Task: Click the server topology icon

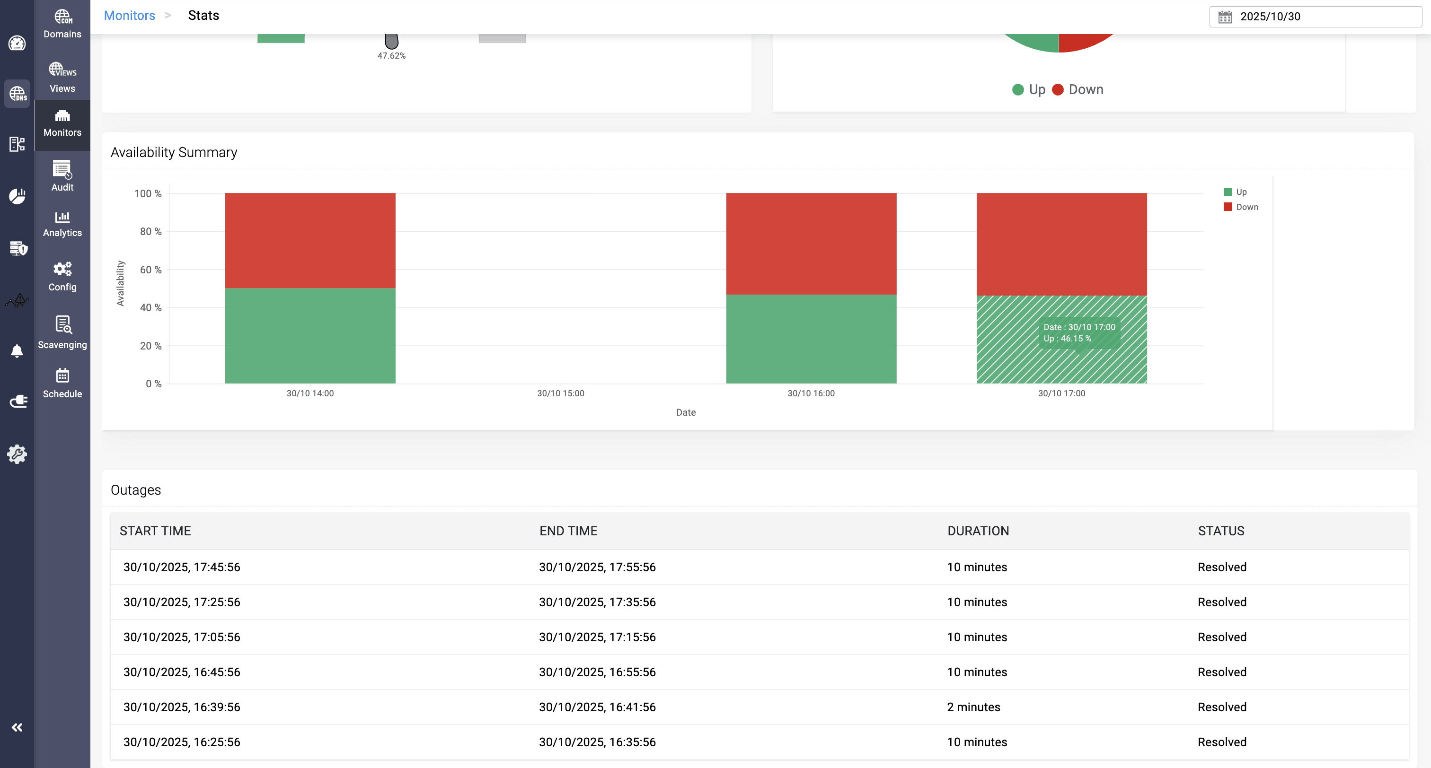Action: tap(17, 144)
